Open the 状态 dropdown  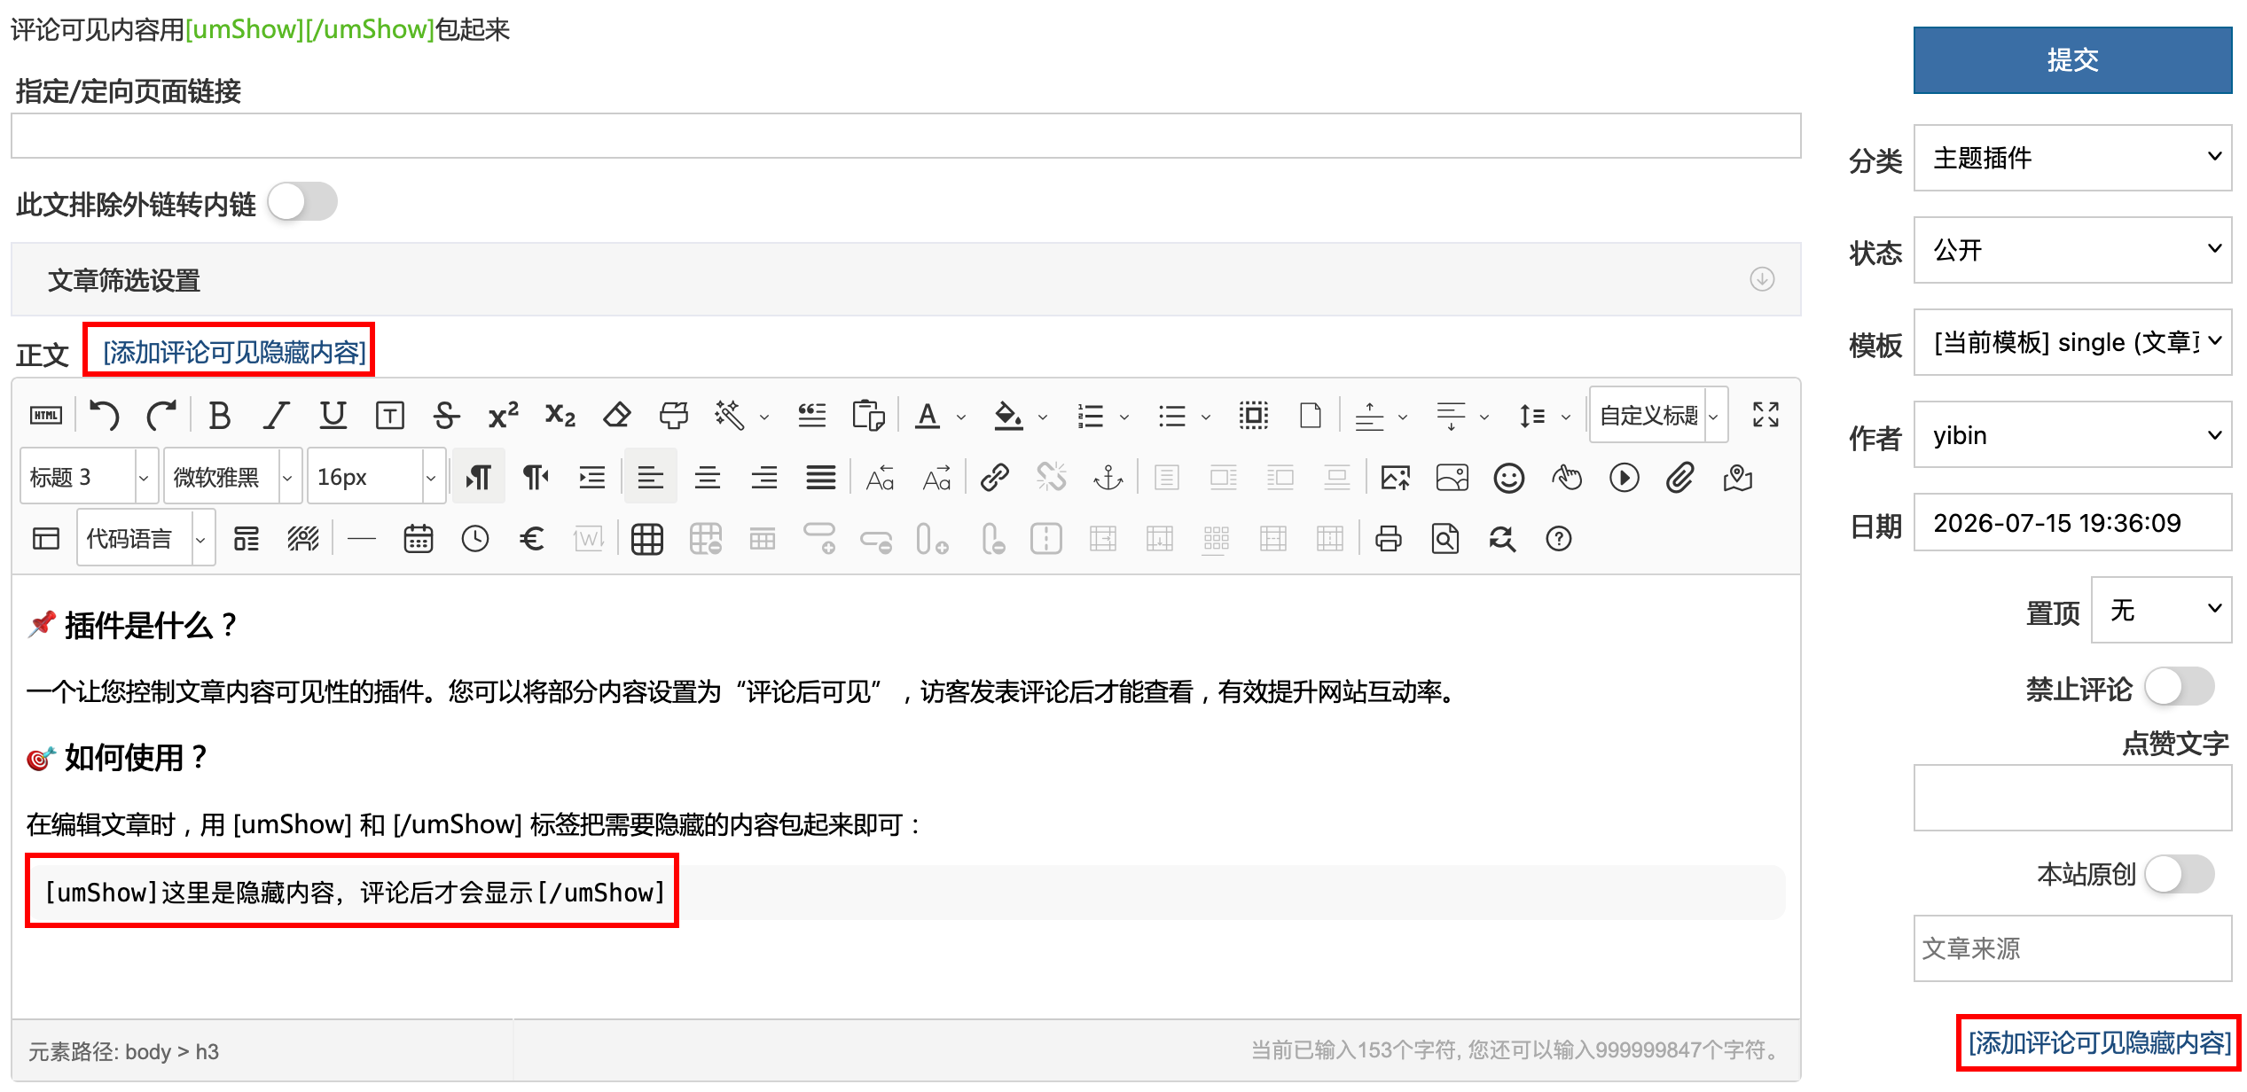click(x=2072, y=250)
